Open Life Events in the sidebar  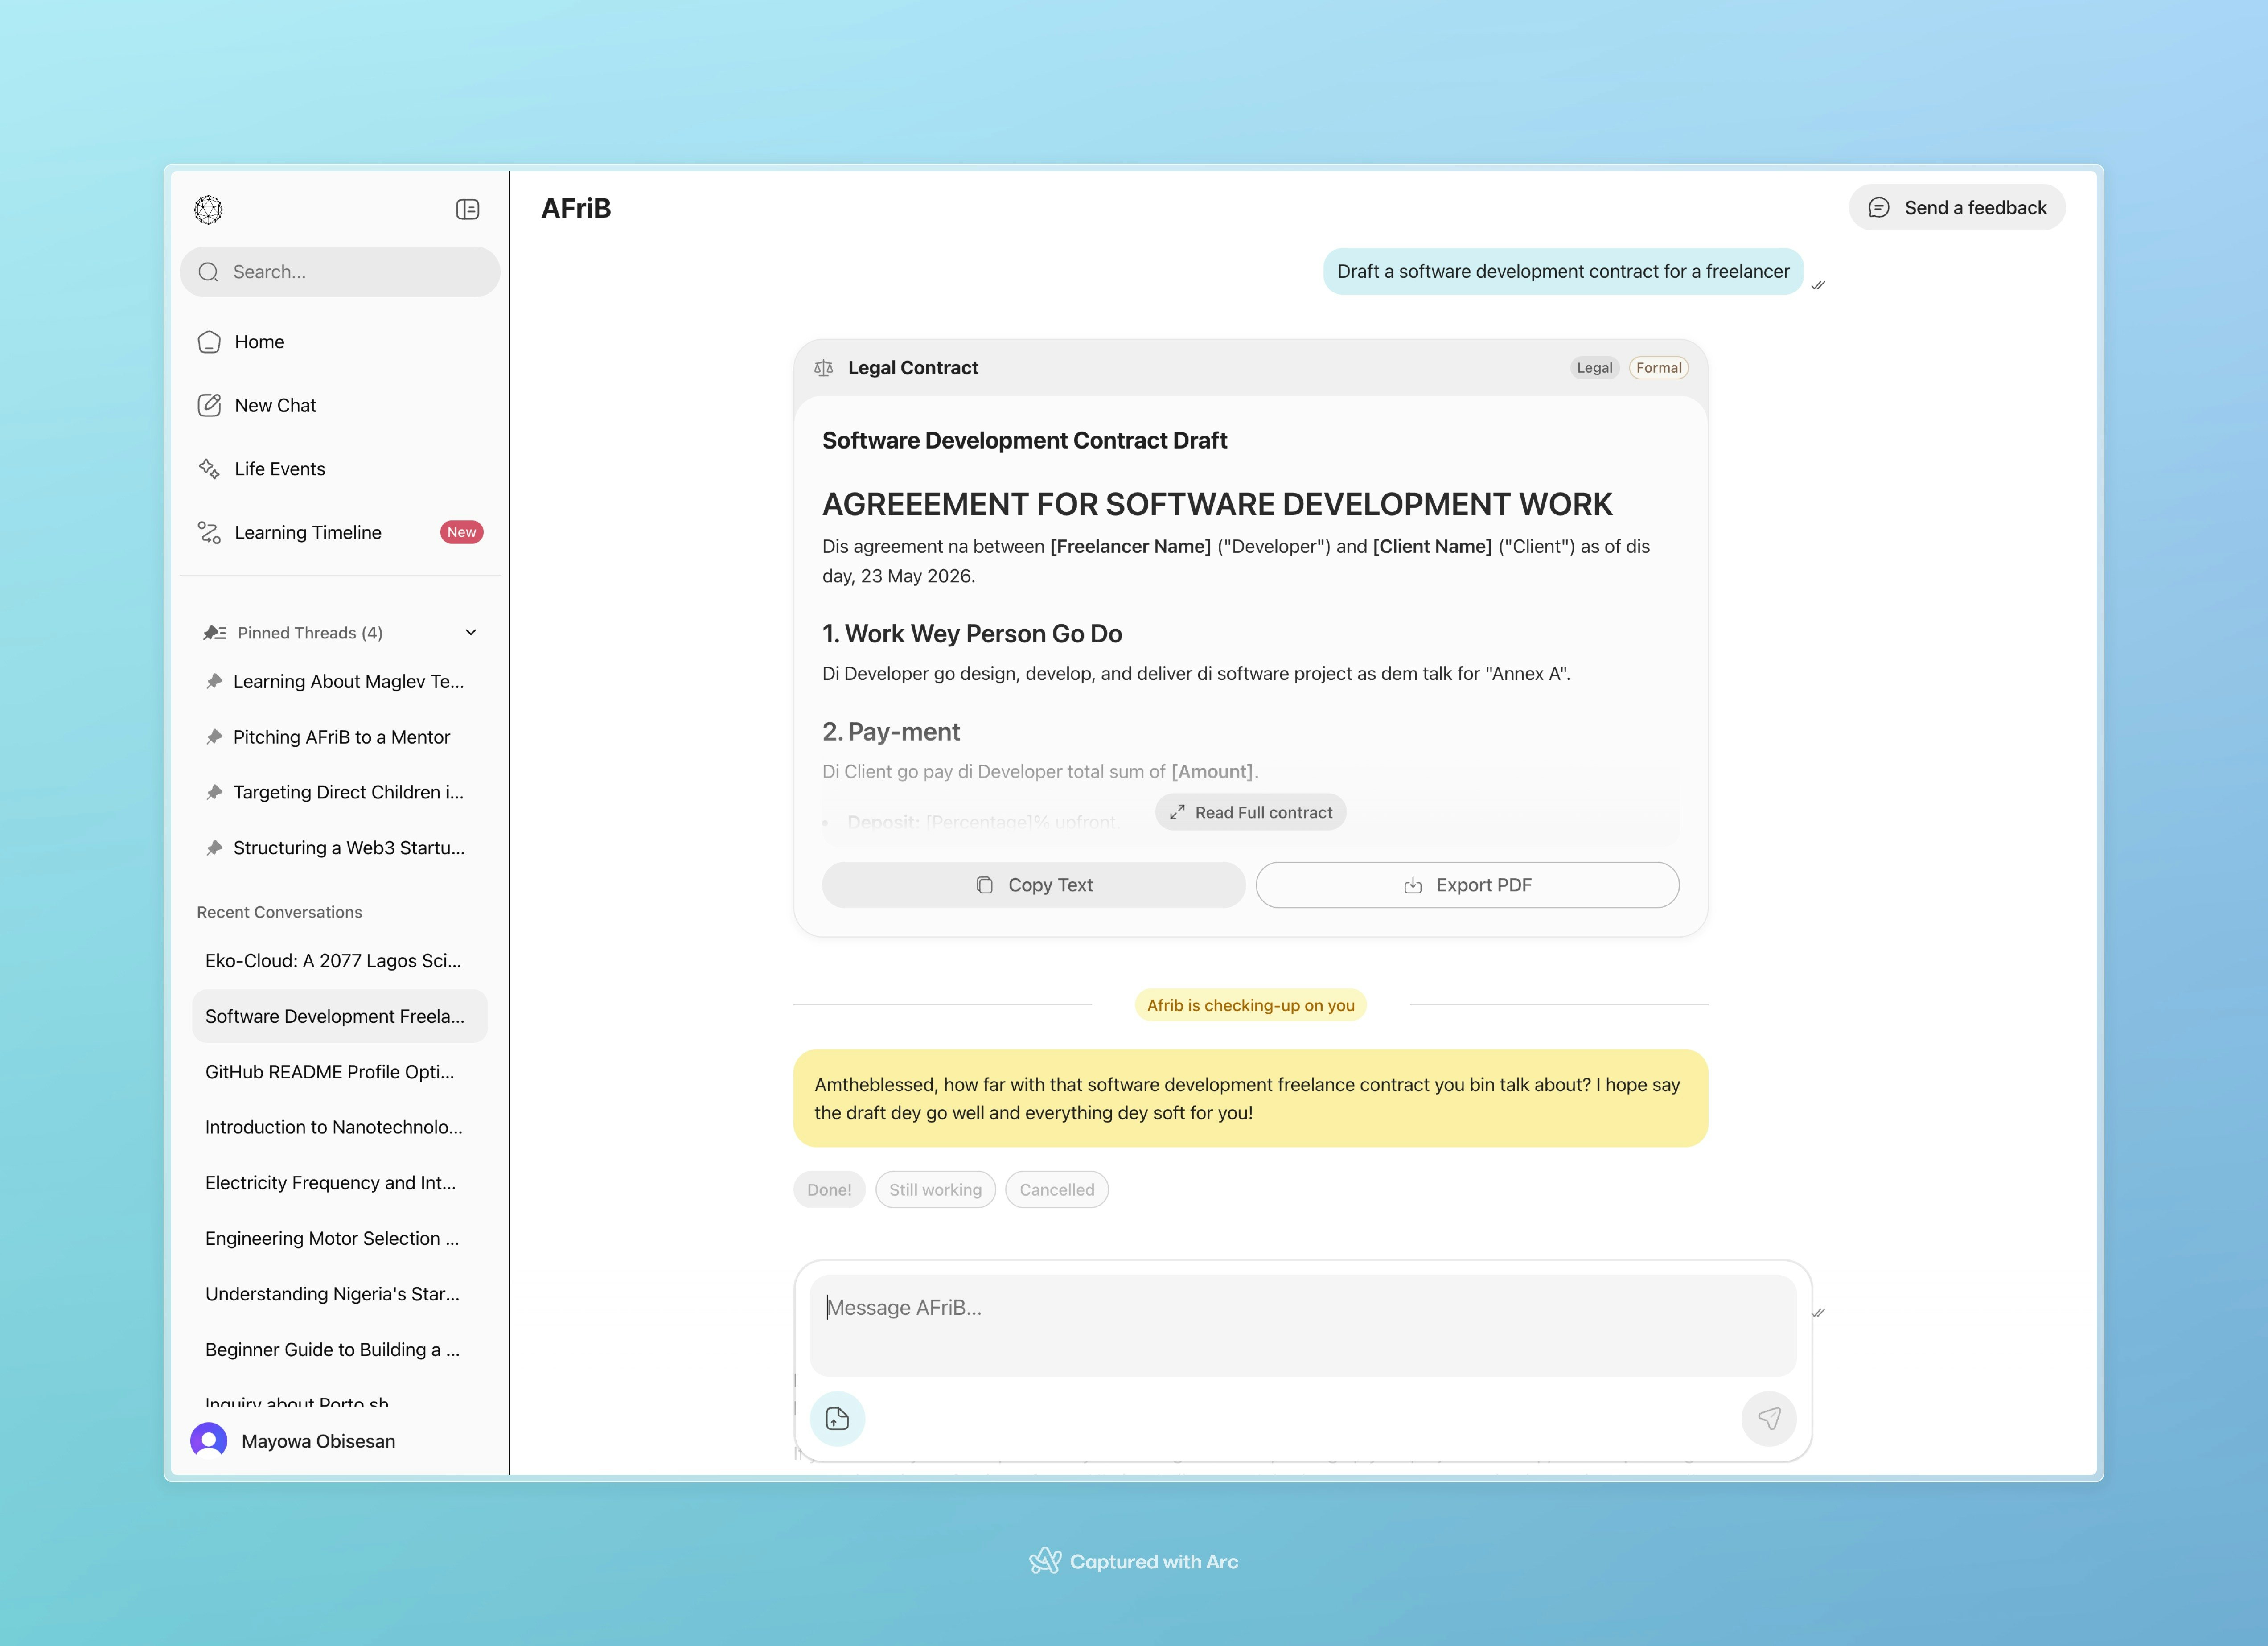[340, 469]
